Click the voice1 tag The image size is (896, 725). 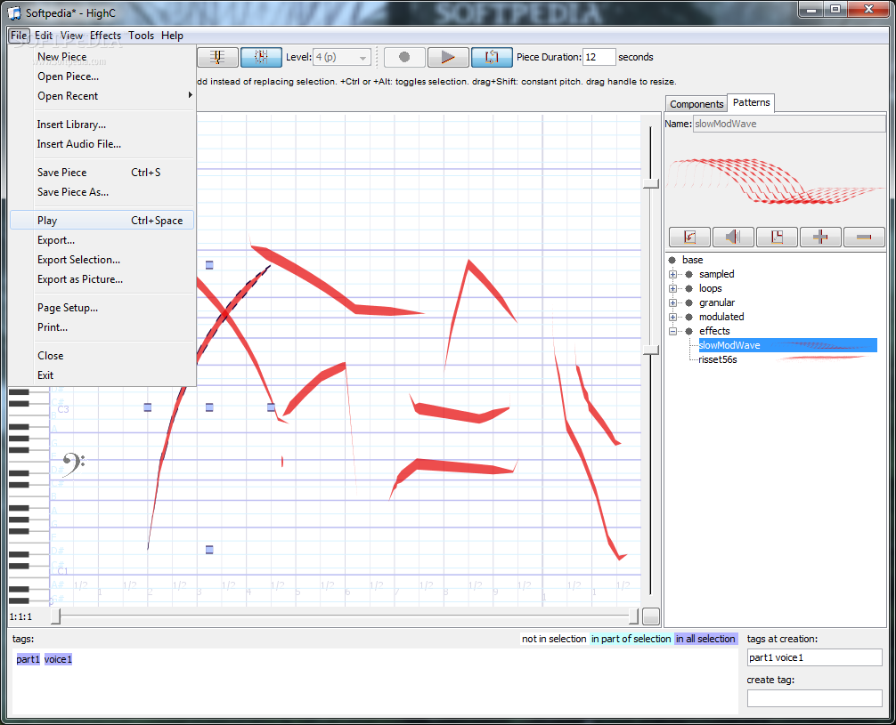58,659
